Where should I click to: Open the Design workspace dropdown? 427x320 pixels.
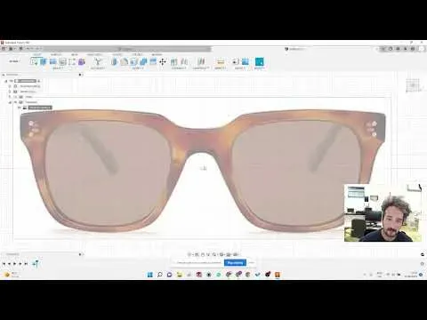[13, 61]
